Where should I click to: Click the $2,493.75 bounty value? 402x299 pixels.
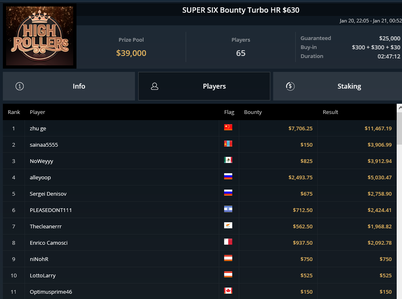[x=301, y=178]
